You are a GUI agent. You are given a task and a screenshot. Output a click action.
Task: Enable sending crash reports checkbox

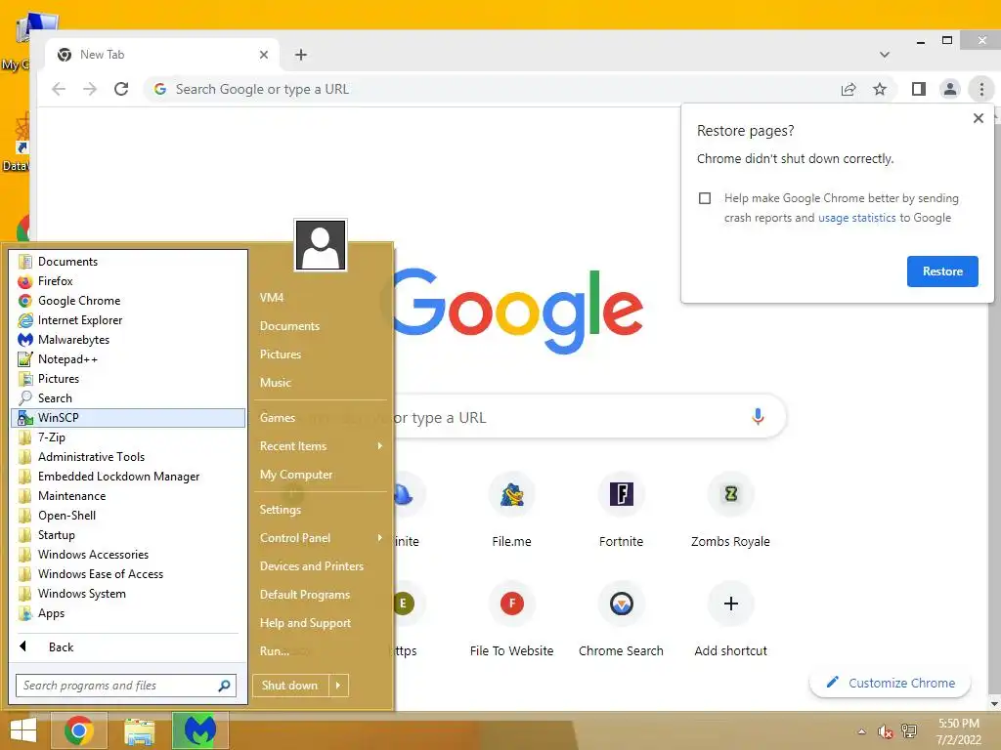[x=705, y=198]
